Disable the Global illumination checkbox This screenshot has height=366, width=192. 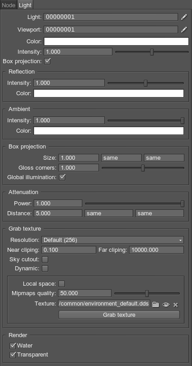tap(63, 177)
